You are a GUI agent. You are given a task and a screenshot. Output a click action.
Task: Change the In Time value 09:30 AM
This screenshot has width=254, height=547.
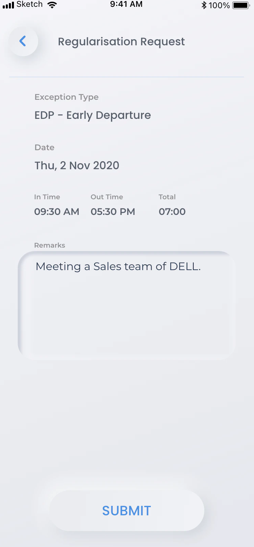click(x=57, y=212)
